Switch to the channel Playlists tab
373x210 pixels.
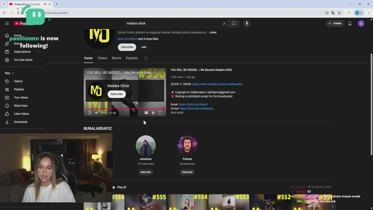[x=132, y=58]
